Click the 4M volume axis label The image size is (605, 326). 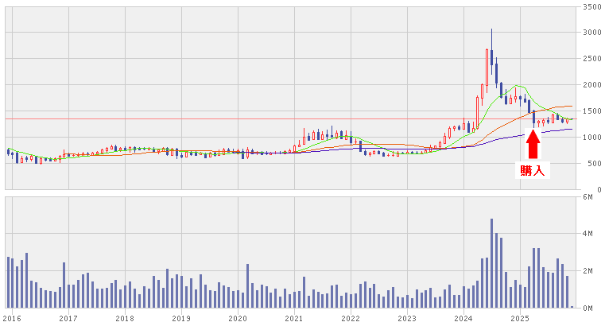[x=588, y=234]
